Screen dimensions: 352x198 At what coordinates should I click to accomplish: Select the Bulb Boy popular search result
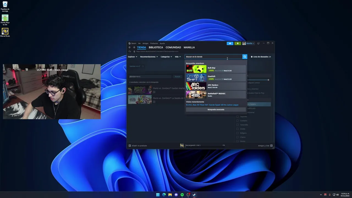[216, 69]
